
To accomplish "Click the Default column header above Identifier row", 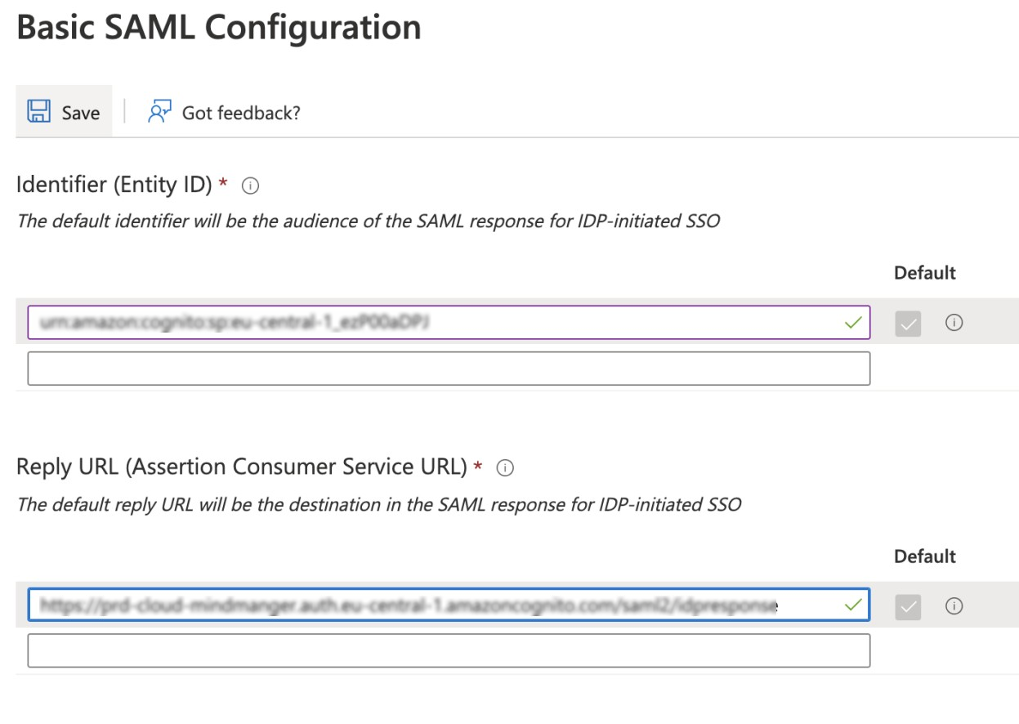I will (x=924, y=273).
